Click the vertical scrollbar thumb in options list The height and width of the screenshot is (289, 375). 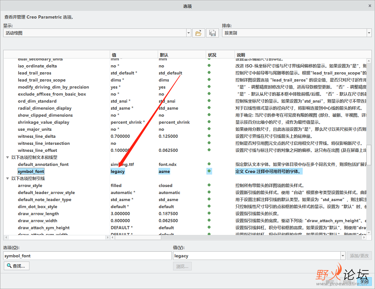[369, 155]
